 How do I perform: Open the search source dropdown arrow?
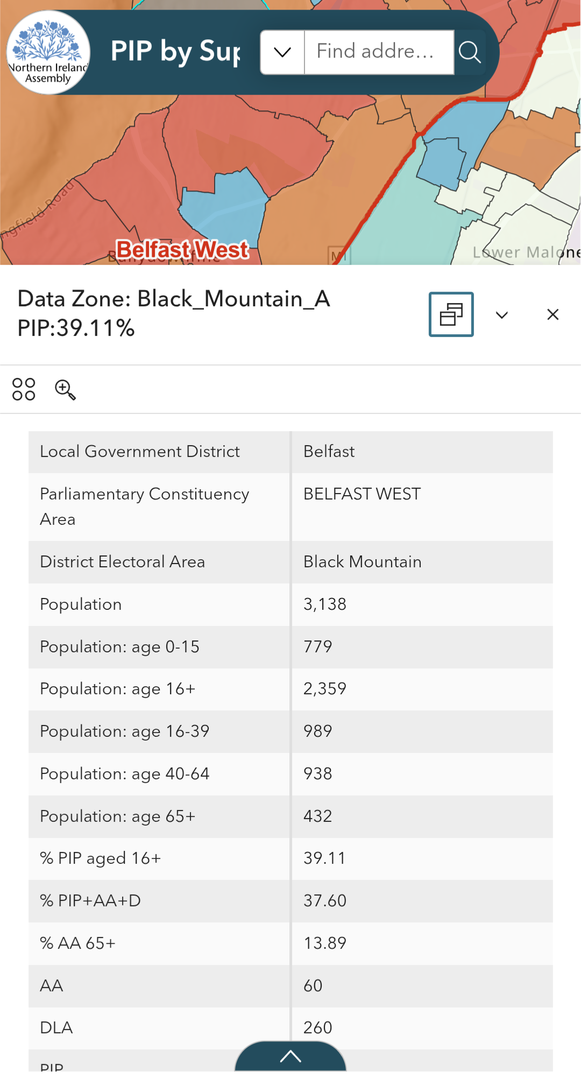coord(282,52)
